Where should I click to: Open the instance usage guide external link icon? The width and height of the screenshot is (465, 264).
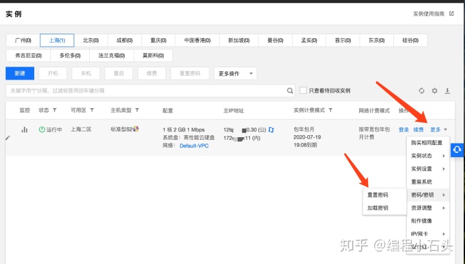(x=451, y=14)
